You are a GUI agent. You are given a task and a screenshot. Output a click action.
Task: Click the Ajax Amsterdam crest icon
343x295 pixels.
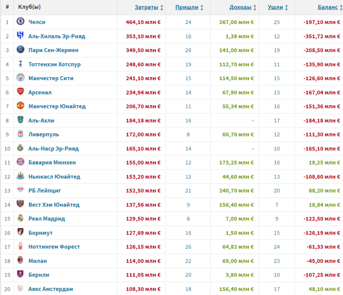[x=20, y=289]
